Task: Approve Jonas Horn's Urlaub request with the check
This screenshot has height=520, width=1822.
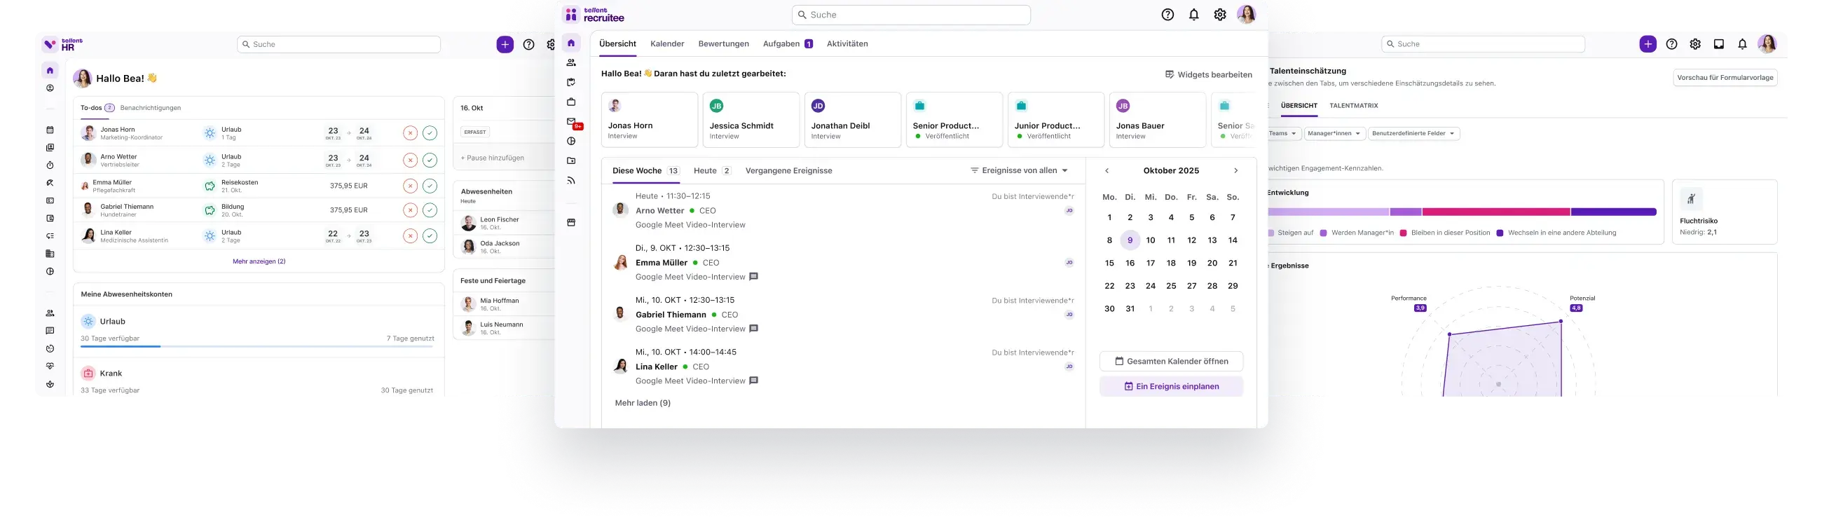Action: click(430, 133)
